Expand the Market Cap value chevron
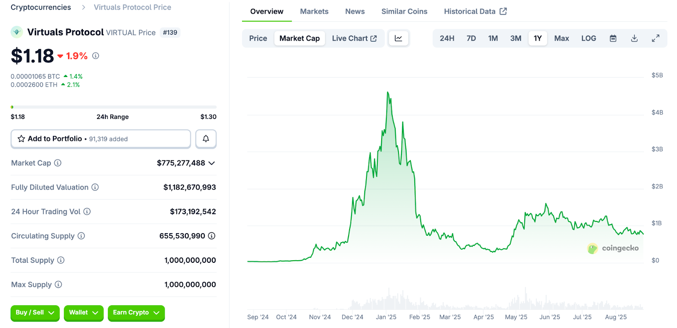 coord(212,163)
